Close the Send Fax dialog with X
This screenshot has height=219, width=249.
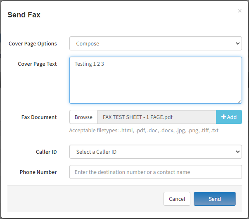[240, 11]
